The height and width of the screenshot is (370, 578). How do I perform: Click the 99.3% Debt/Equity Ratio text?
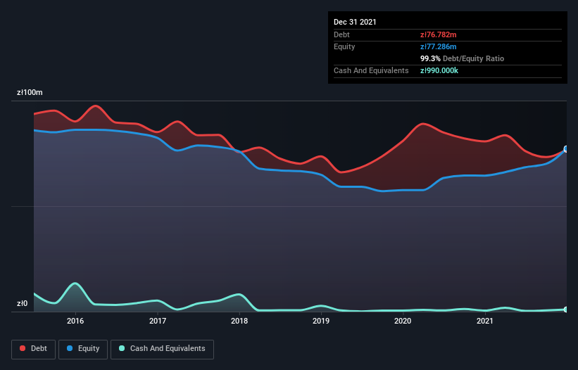tap(462, 58)
